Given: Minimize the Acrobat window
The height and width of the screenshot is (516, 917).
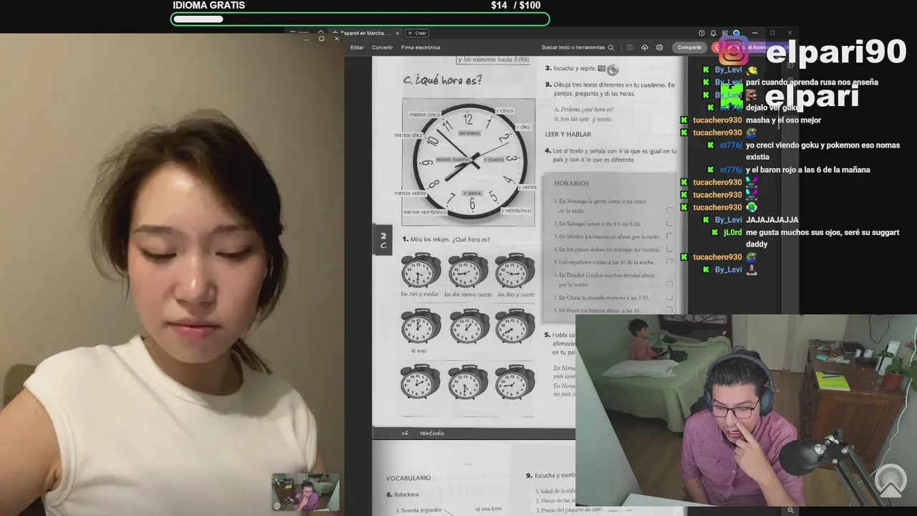Looking at the screenshot, I should 754,33.
